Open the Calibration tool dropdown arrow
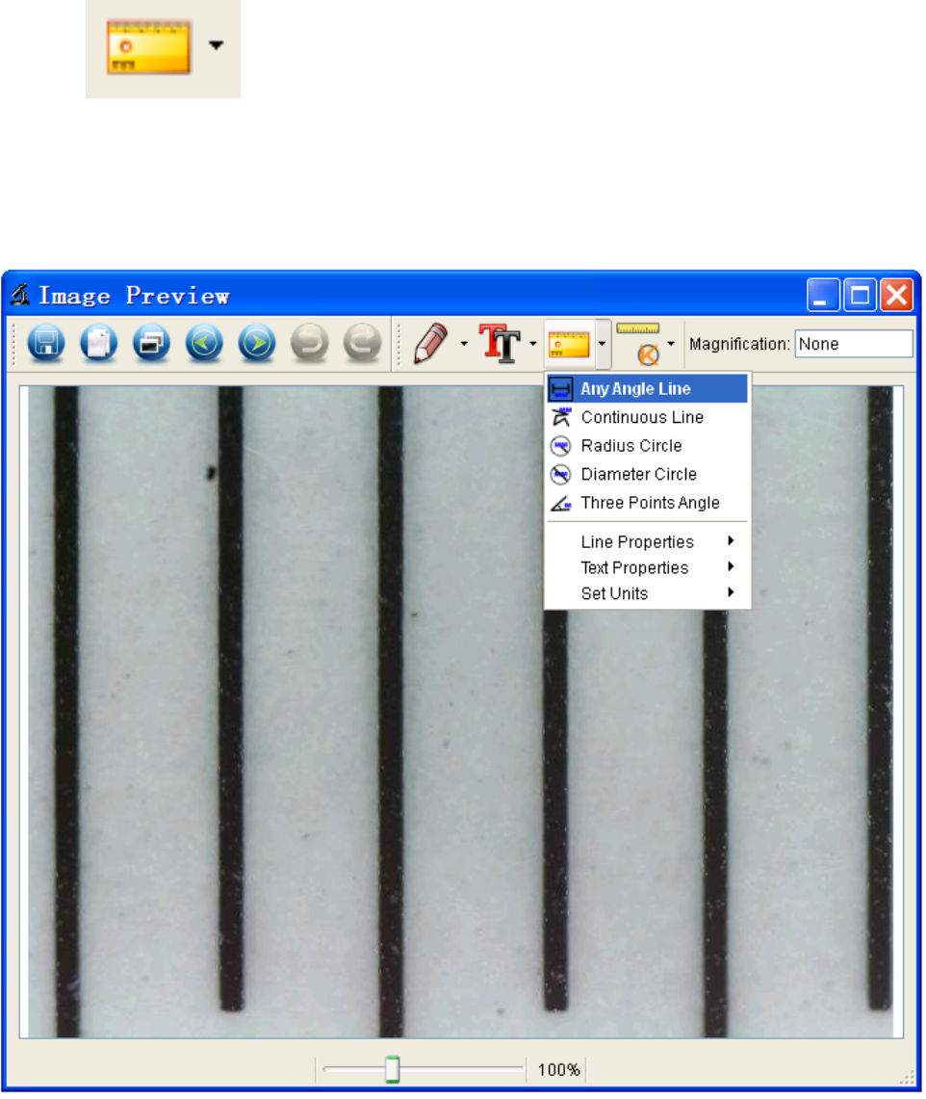The height and width of the screenshot is (1099, 926). tap(671, 344)
